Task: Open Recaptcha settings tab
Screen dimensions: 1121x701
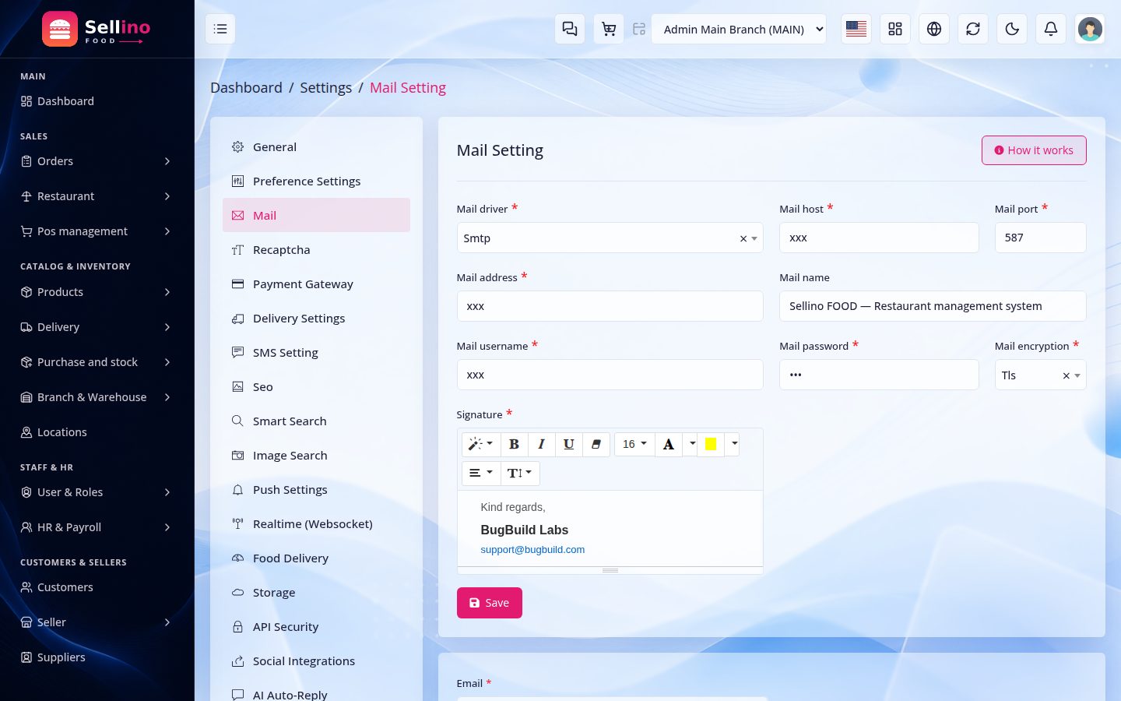Action: click(x=316, y=249)
